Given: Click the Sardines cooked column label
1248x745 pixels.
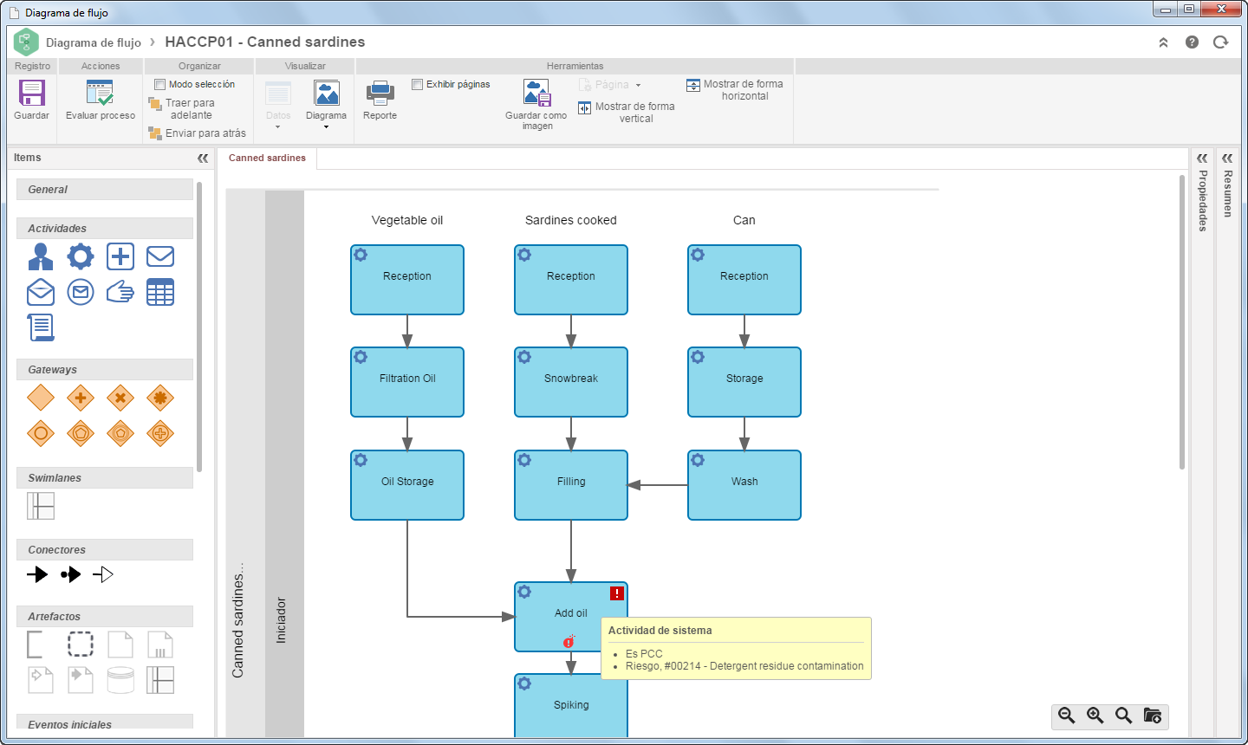Looking at the screenshot, I should pyautogui.click(x=571, y=220).
